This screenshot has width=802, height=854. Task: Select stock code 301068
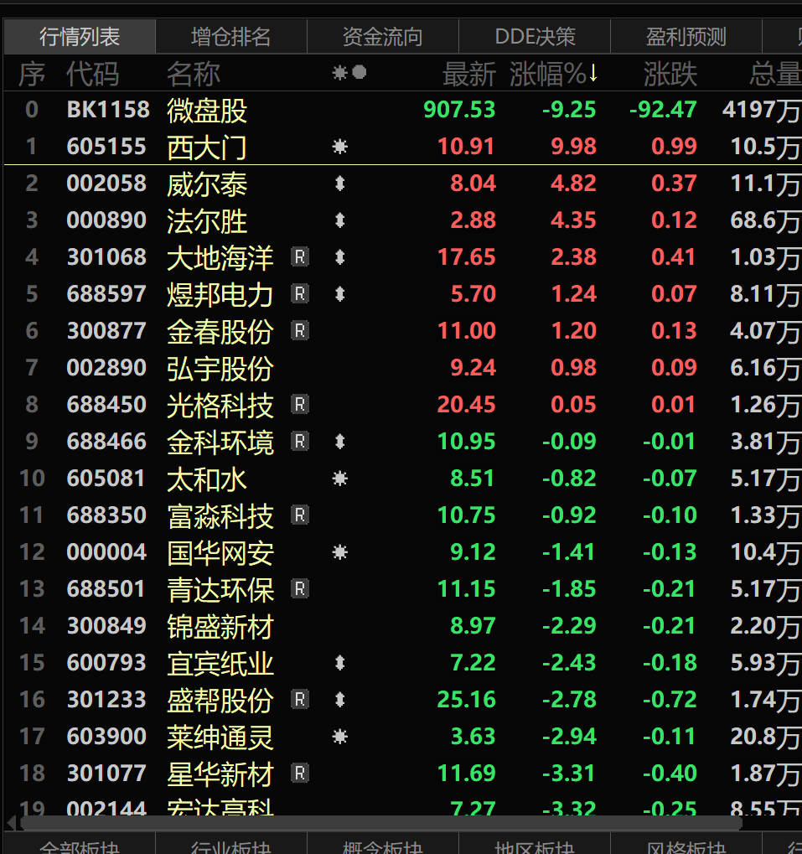click(x=106, y=257)
